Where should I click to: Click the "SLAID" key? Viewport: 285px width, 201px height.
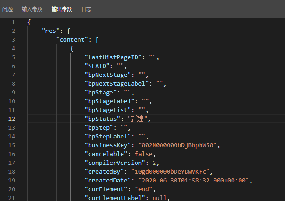point(99,66)
